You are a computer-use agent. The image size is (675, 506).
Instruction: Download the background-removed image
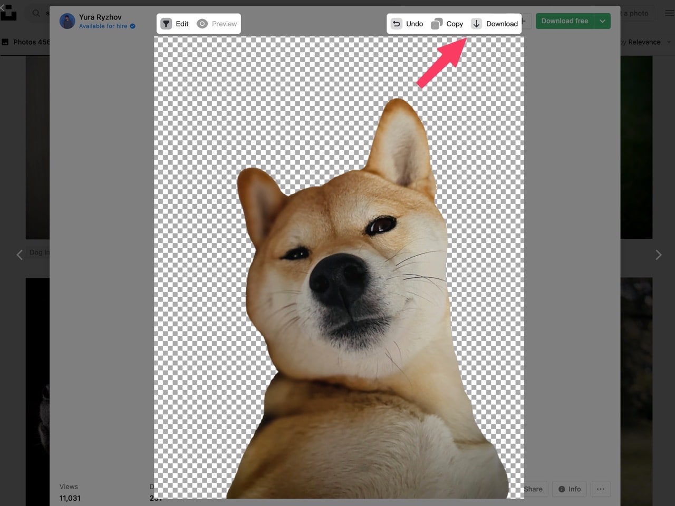tap(495, 24)
